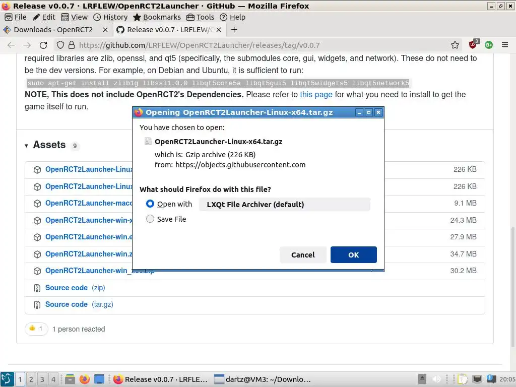Download OpenRCT2Launcher-macos asset link

point(89,203)
